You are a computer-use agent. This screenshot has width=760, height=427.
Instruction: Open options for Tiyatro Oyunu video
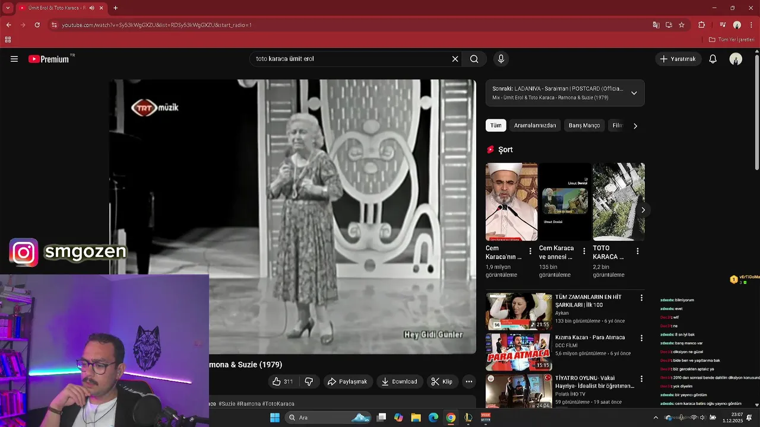[x=641, y=378]
